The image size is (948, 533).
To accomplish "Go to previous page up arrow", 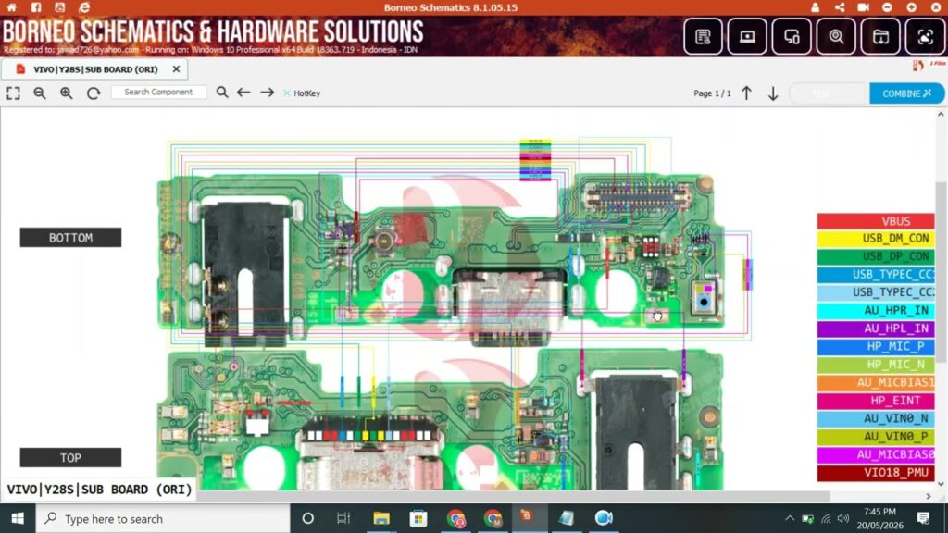I will (747, 93).
